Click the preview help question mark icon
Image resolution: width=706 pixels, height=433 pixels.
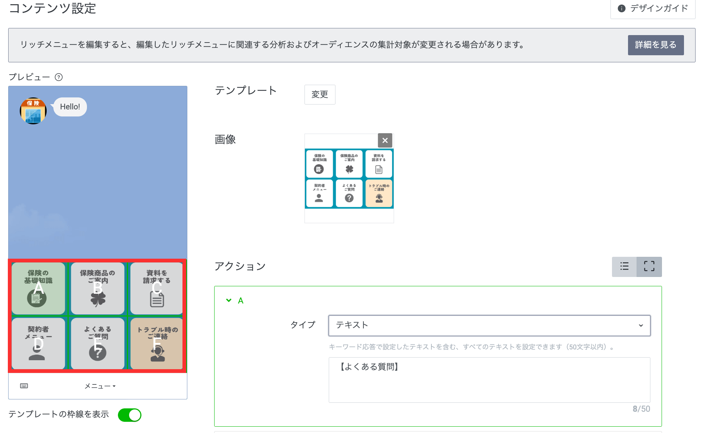tap(59, 77)
